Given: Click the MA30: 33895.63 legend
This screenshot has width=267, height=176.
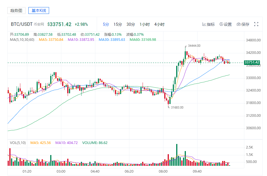Looking at the screenshot, I should (112, 40).
